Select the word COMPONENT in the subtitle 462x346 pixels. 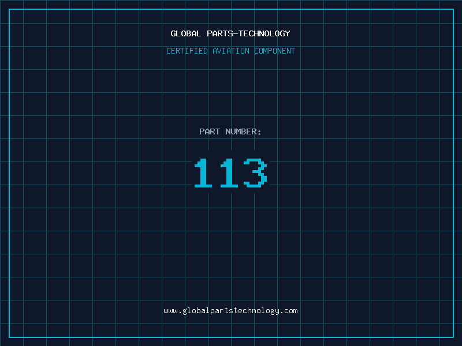tap(275, 51)
